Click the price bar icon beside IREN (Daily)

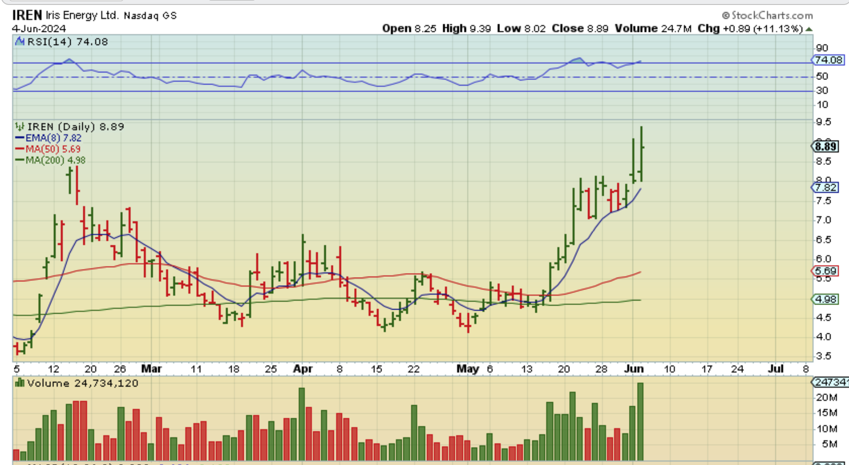pyautogui.click(x=20, y=127)
